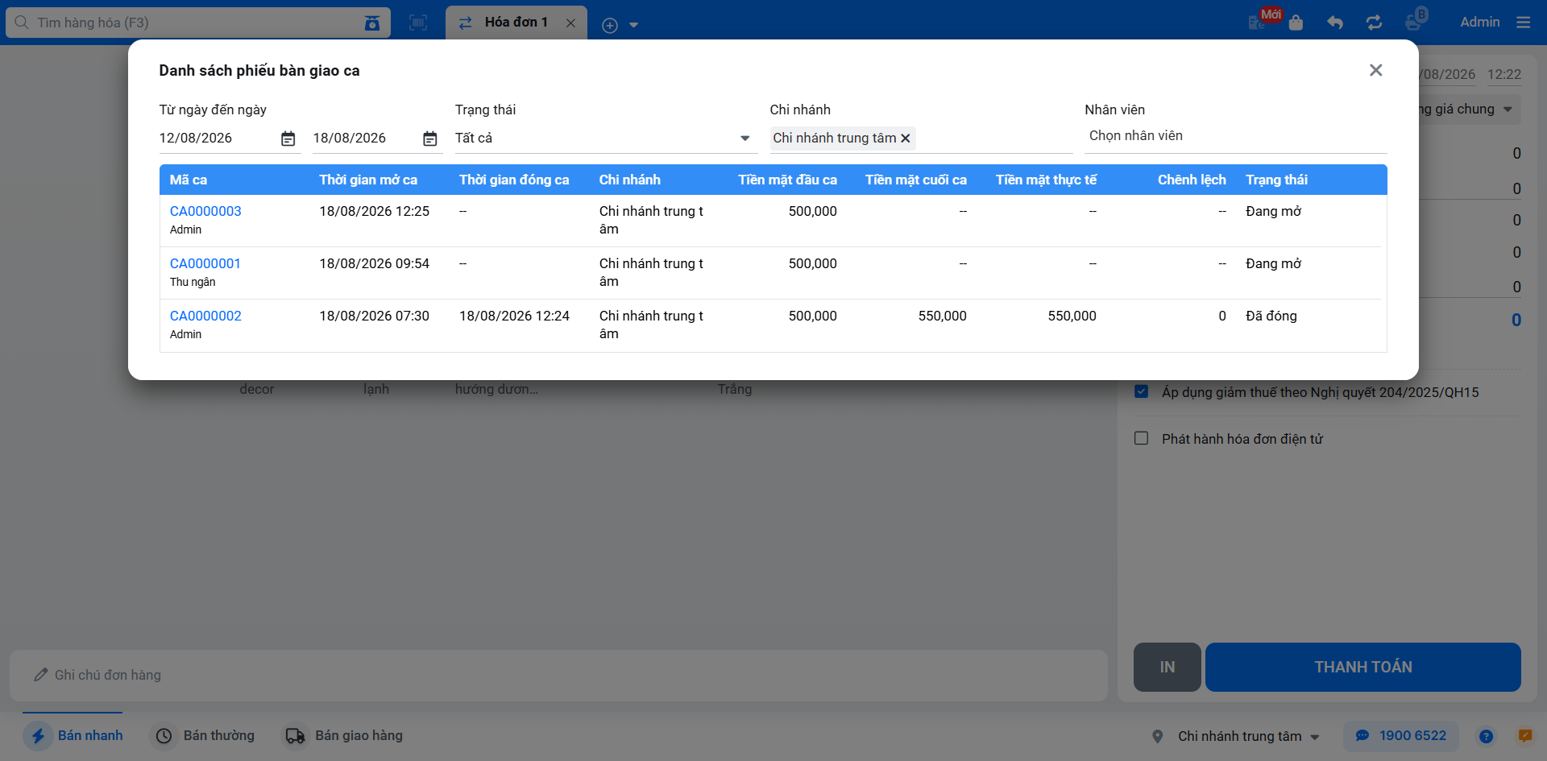Open the printer settings icon
The width and height of the screenshot is (1547, 761).
click(1414, 21)
